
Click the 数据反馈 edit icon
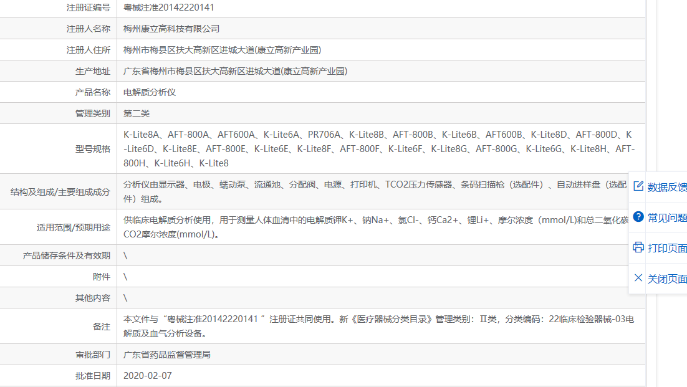pos(638,186)
